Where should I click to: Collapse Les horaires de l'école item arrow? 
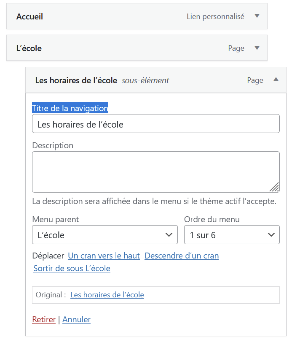pyautogui.click(x=276, y=79)
